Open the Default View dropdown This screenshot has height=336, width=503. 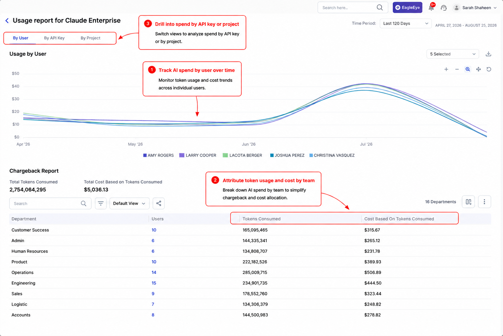(x=129, y=203)
